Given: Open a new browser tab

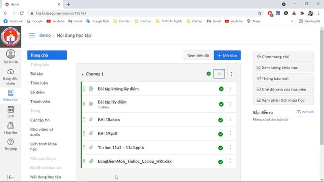Looking at the screenshot, I should click(x=68, y=4).
